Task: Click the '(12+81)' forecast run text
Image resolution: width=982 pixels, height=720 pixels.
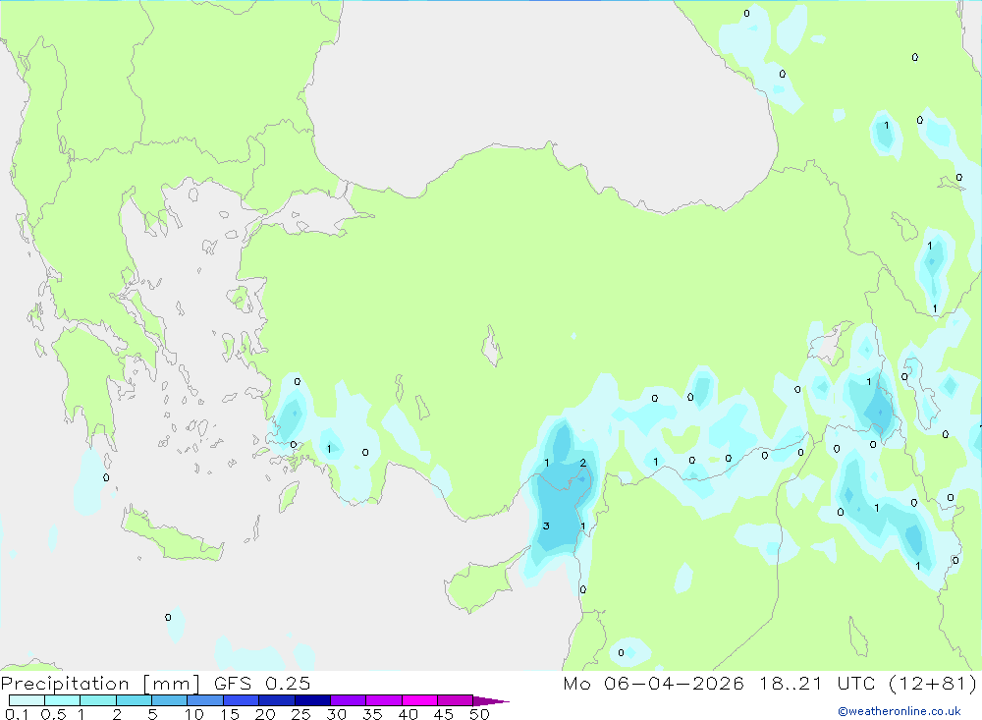Action: tap(933, 684)
